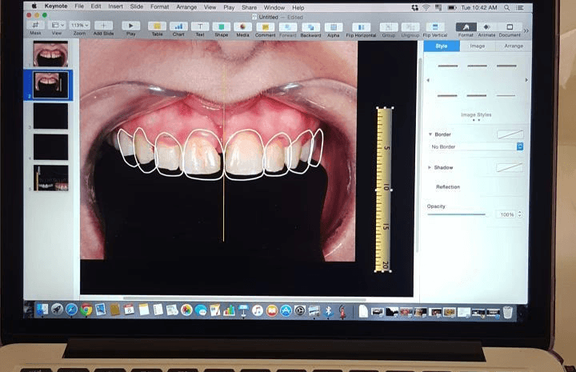576x372 pixels.
Task: Click the Shadow preview swatch
Action: click(x=510, y=167)
